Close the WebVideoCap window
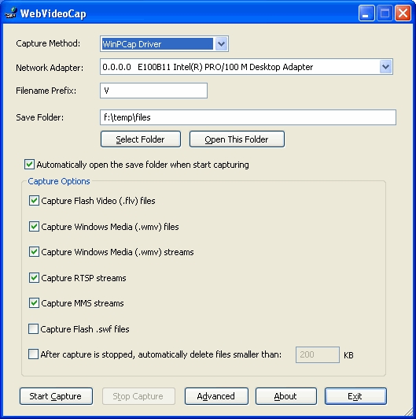Screen dimensions: 416x419 [x=403, y=13]
